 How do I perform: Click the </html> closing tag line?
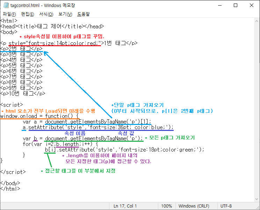10,189
